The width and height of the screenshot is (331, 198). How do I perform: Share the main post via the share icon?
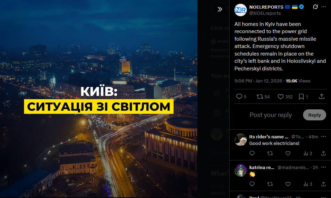(321, 97)
